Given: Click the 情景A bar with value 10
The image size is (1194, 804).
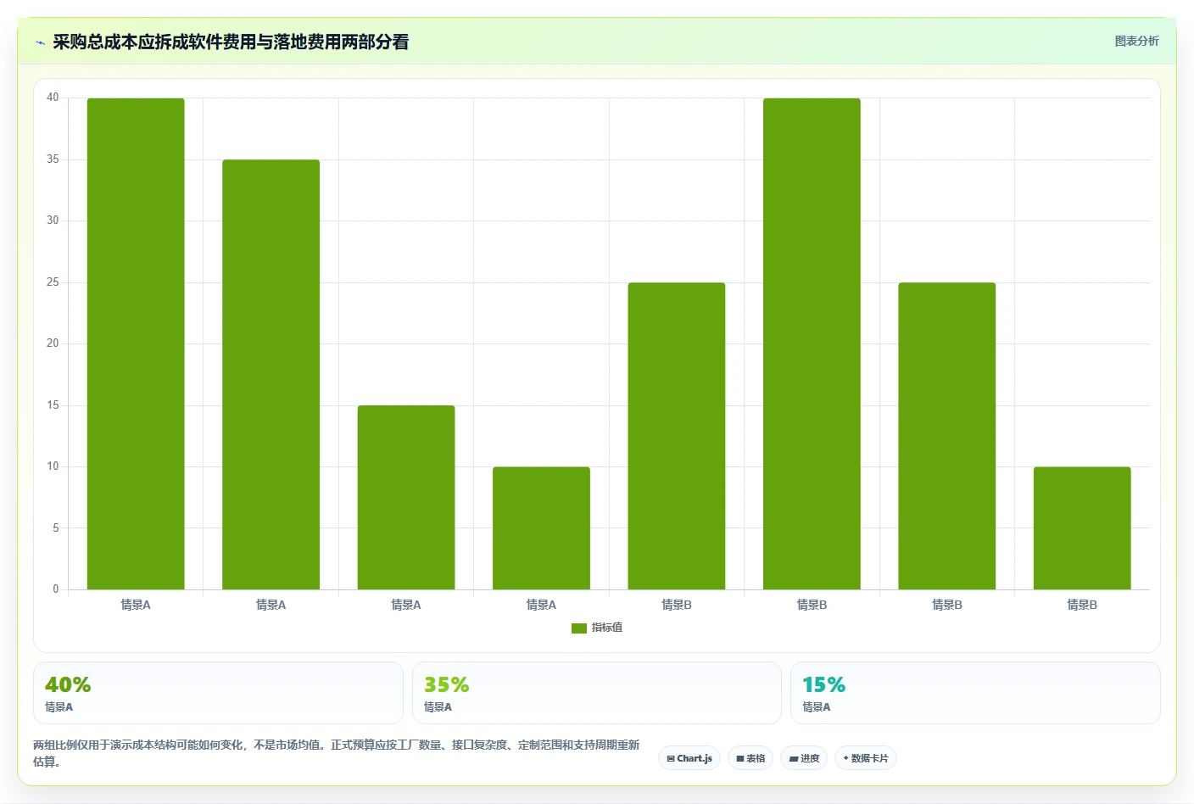Looking at the screenshot, I should pyautogui.click(x=541, y=528).
